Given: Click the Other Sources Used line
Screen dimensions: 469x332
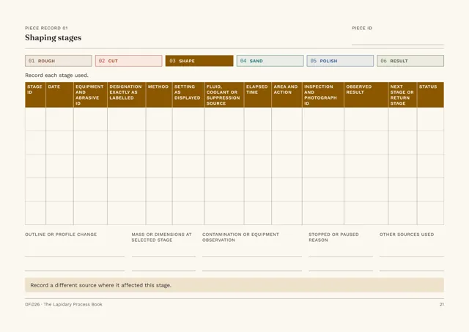Looking at the screenshot, I should click(x=412, y=251).
